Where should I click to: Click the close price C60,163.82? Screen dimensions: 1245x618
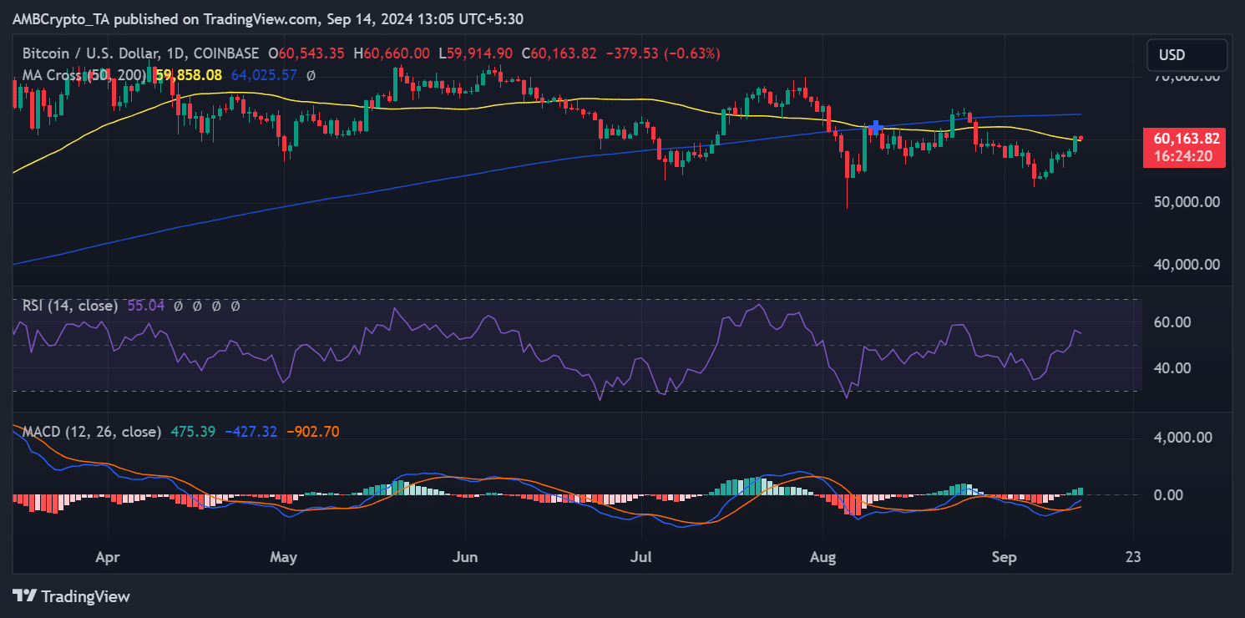tap(559, 53)
